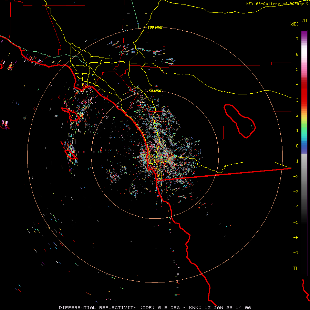
Task: Click the "TH" label on color scale
Action: tap(296, 268)
